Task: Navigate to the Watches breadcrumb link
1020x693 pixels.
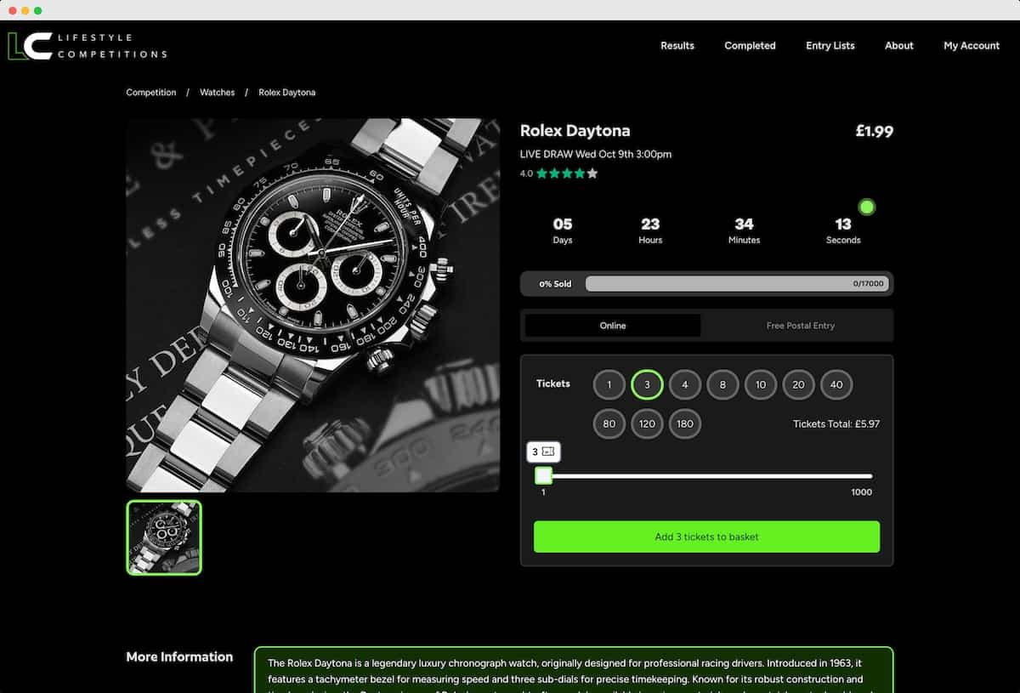Action: (x=218, y=92)
